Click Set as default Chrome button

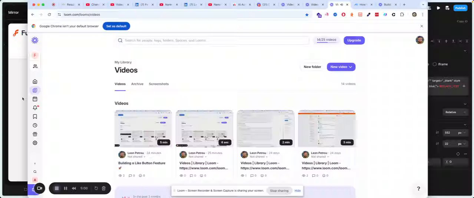[x=116, y=26]
